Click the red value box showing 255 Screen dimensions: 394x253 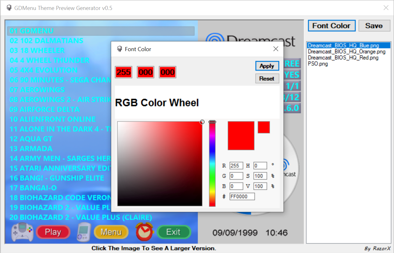pos(124,72)
